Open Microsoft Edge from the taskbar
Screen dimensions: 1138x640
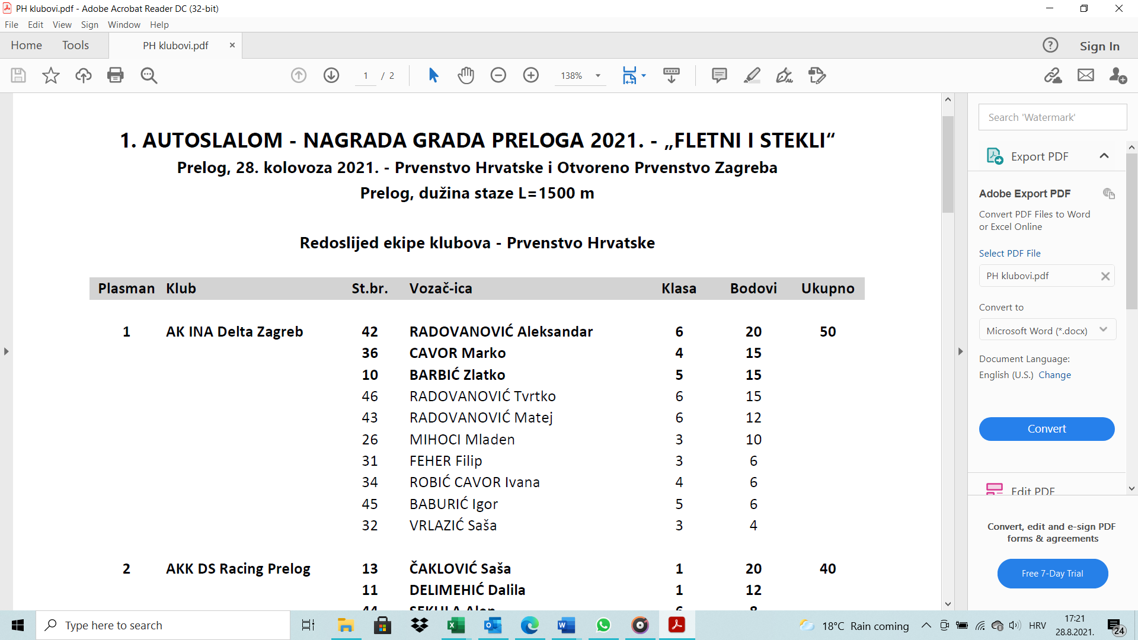pos(529,625)
